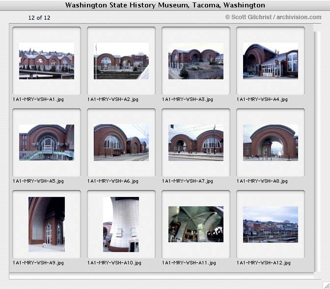Click the file name 1A1-MRY-WSH-A12.jpg
The image size is (330, 289).
click(x=264, y=263)
